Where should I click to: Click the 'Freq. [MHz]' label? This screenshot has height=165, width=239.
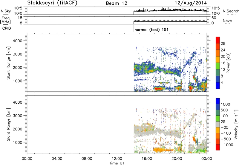(x=5, y=20)
